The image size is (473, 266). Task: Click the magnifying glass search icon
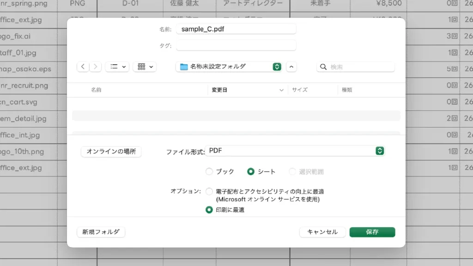(323, 67)
